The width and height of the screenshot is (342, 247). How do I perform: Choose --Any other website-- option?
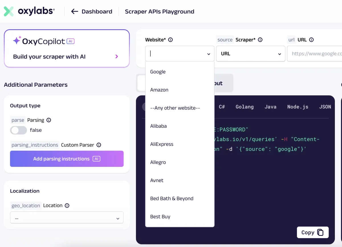coord(180,108)
